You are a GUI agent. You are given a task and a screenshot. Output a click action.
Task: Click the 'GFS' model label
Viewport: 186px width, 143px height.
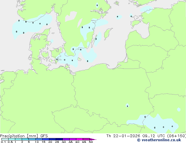[x=44, y=136]
